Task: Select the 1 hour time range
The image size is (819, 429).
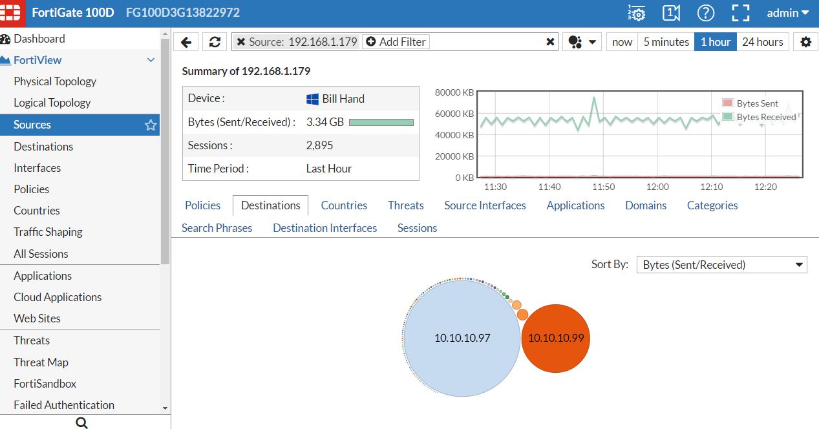Action: click(716, 42)
